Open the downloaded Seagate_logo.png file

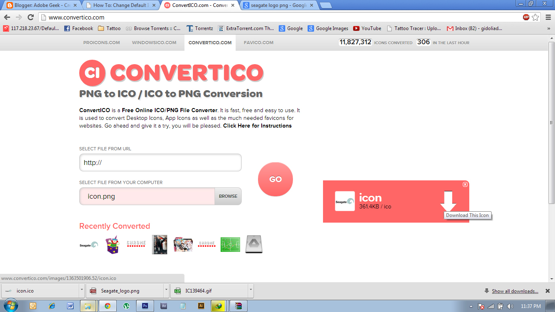[x=125, y=291]
